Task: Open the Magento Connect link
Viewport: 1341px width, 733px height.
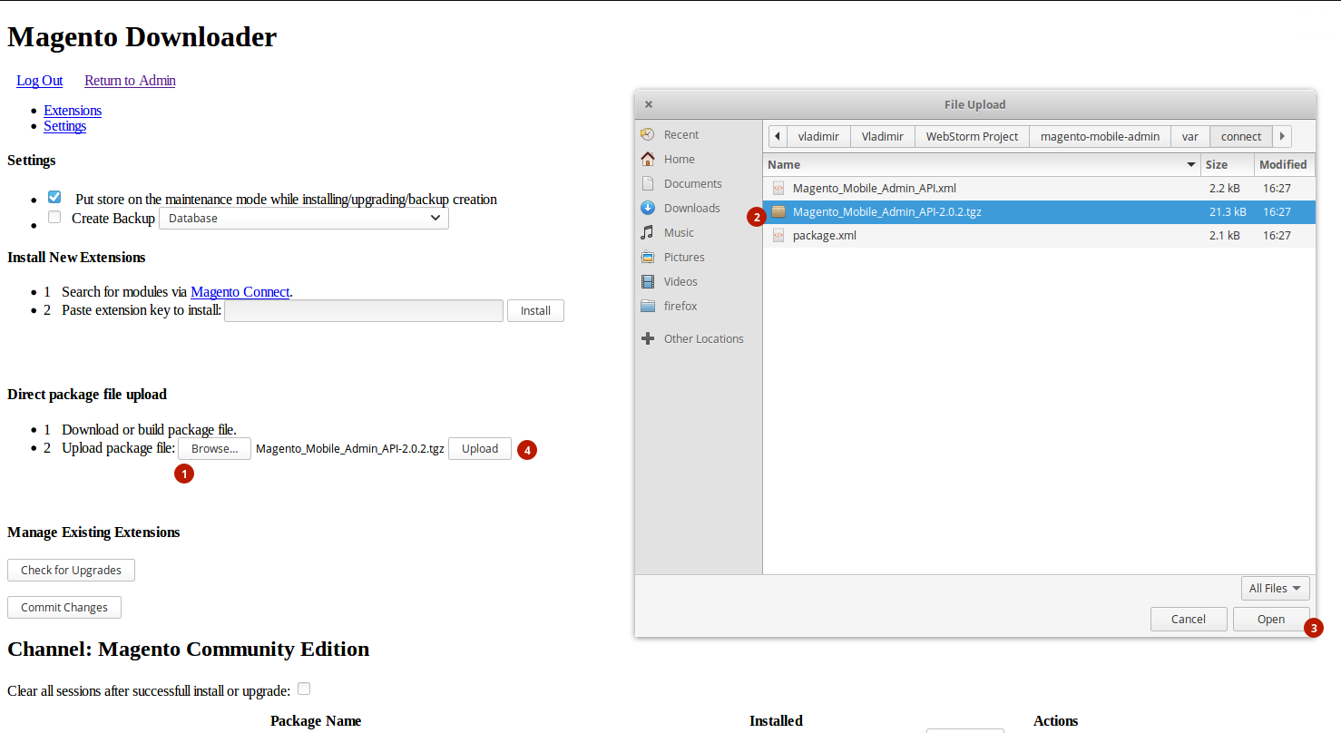Action: tap(240, 291)
